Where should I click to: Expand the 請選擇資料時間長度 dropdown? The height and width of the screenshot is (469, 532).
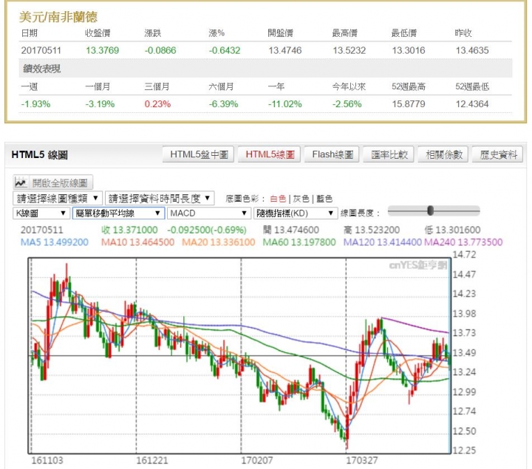160,199
